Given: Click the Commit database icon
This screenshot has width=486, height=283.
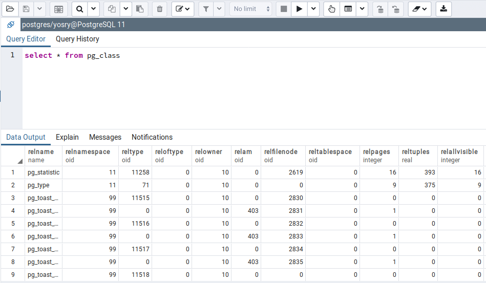Looking at the screenshot, I should tap(379, 9).
